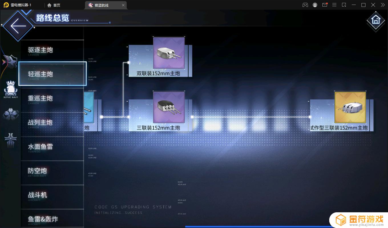Click the 雷电模拟器-1 logo icon
The image size is (388, 228).
6,5
